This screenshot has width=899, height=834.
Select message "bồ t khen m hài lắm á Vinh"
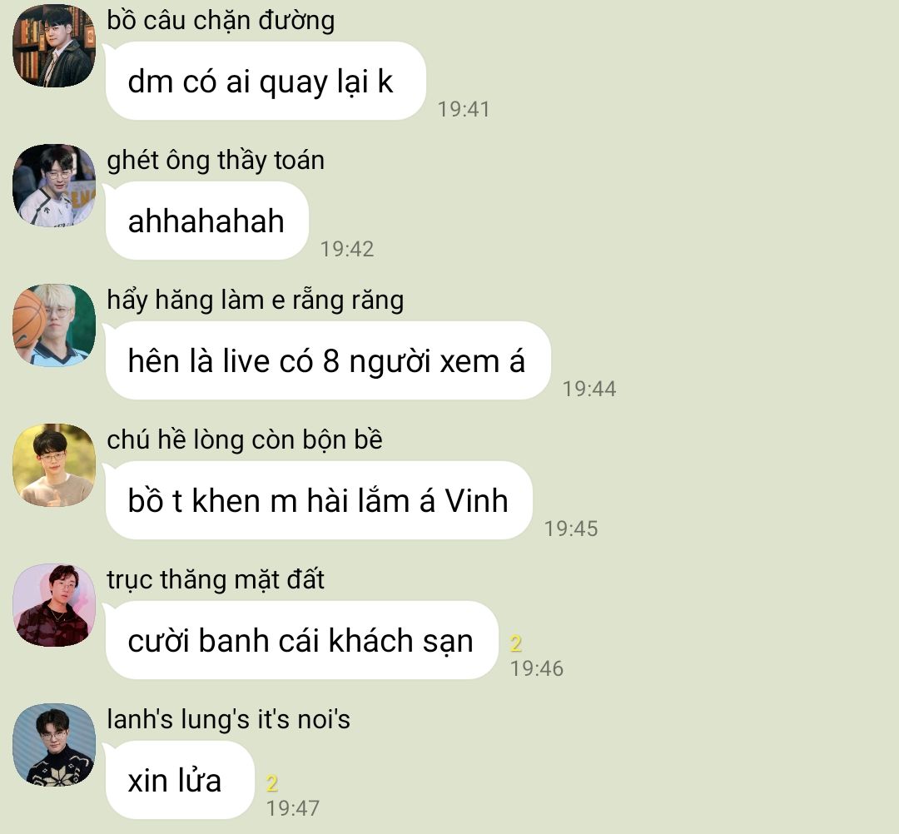point(318,500)
